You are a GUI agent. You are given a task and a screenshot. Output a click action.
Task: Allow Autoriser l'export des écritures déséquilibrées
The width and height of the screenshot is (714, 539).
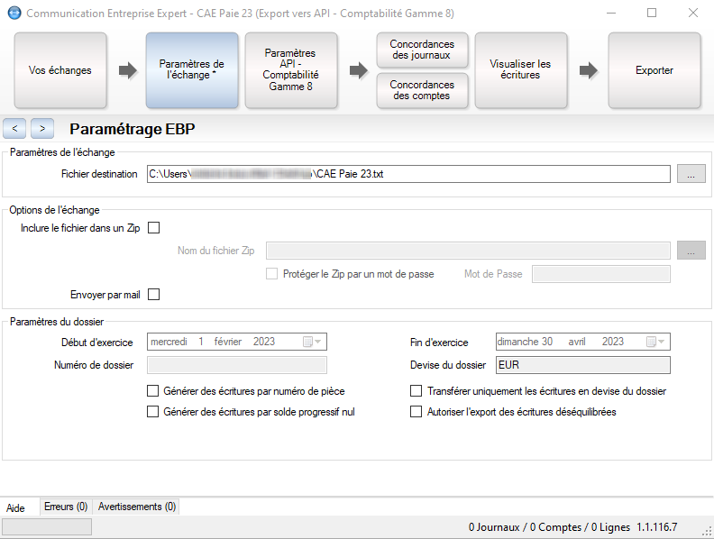416,412
